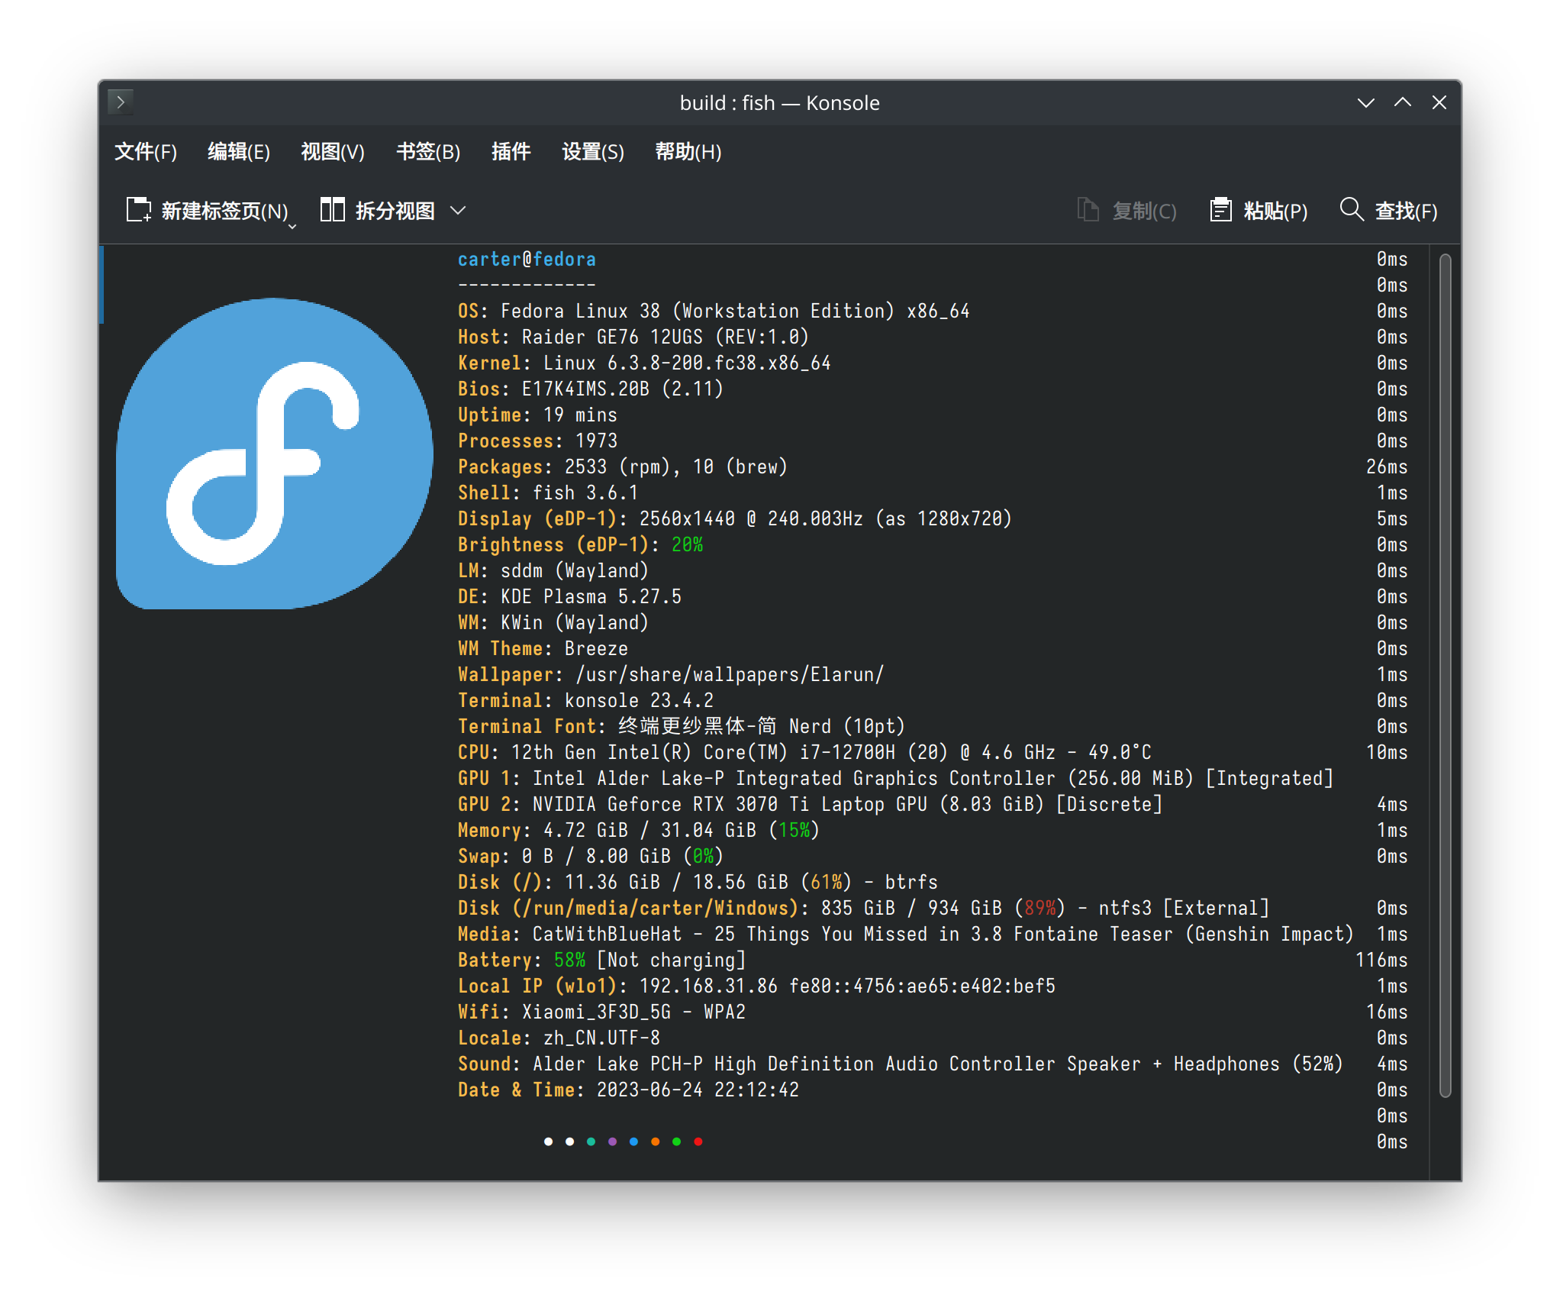Image resolution: width=1560 pixels, height=1298 pixels.
Task: Split the terminal using the 拆分视图 icon
Action: point(331,209)
